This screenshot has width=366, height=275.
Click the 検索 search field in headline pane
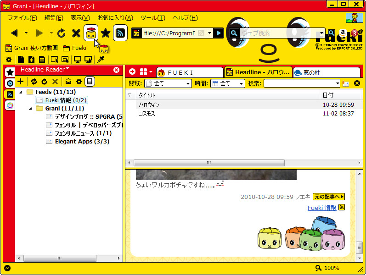click(300, 83)
